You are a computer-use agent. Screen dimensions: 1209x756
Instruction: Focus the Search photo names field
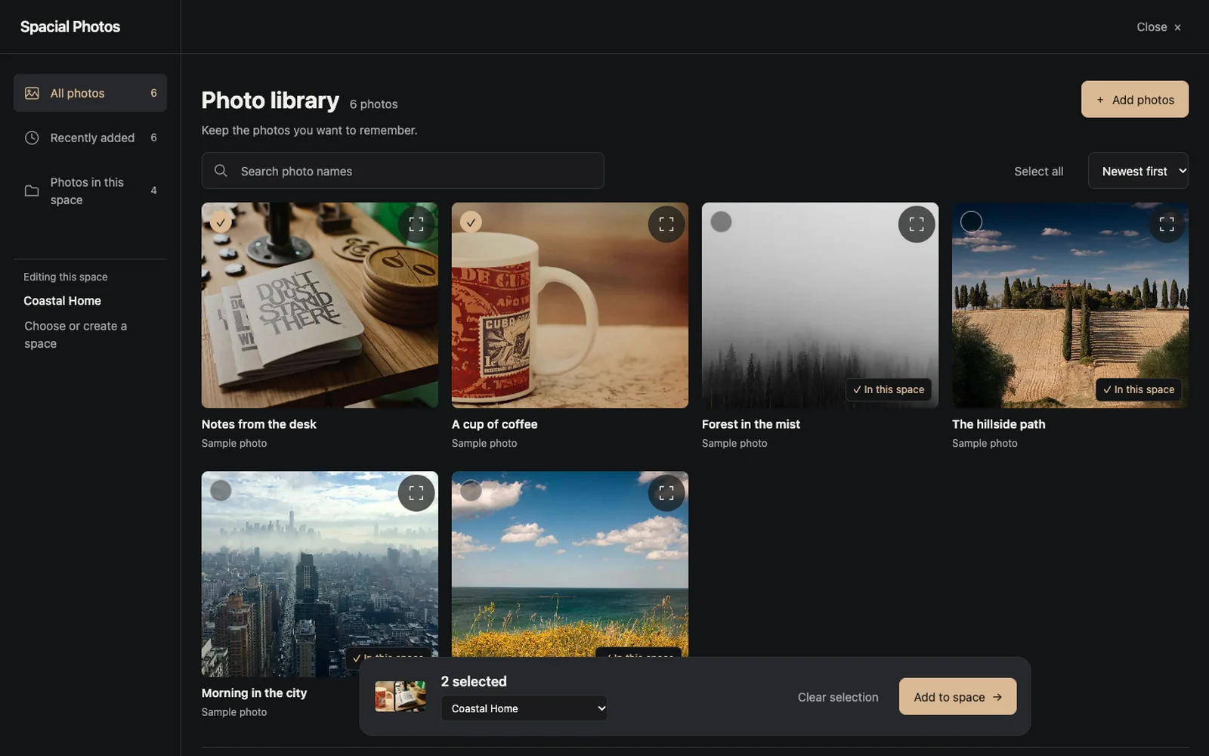tap(403, 171)
